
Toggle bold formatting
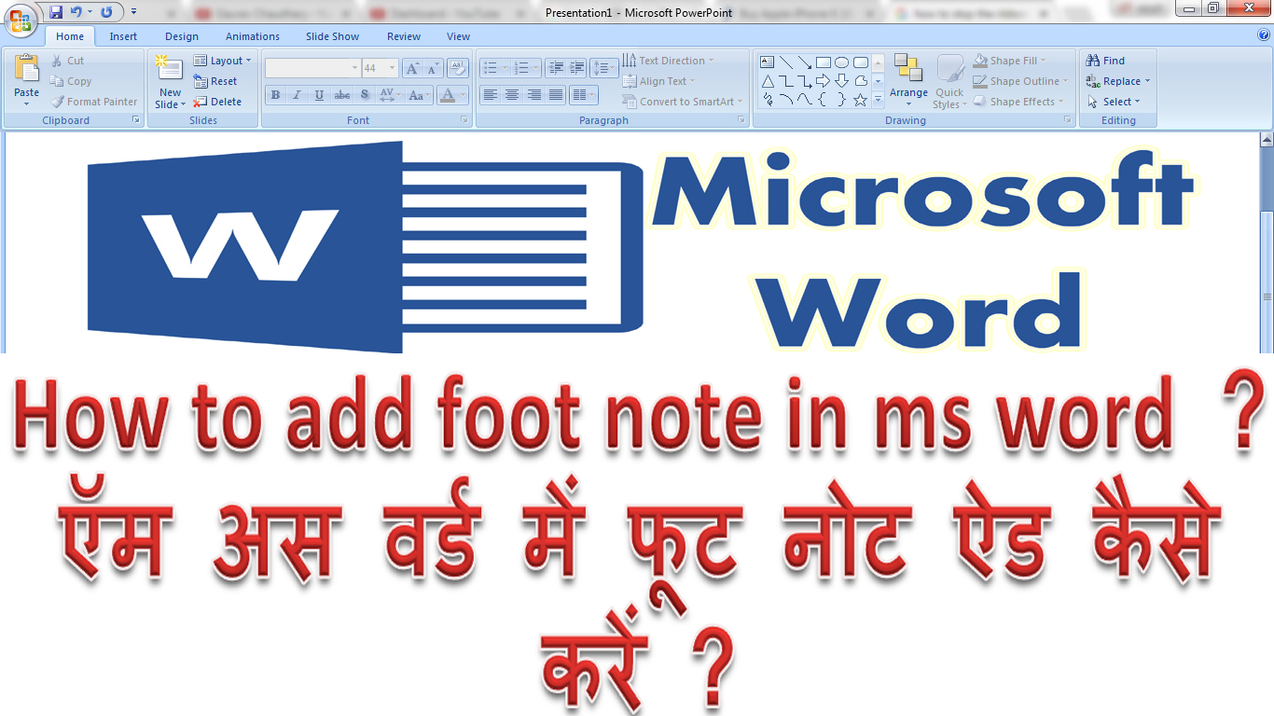275,95
